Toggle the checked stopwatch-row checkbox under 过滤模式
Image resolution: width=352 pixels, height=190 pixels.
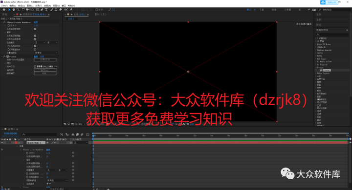click(35, 46)
